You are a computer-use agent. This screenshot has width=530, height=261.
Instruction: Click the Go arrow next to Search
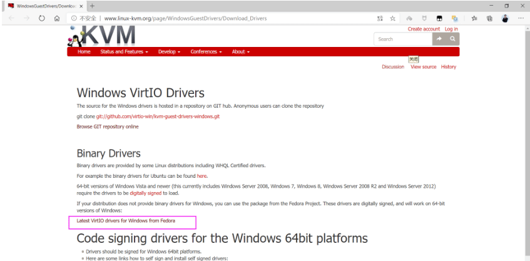point(439,39)
